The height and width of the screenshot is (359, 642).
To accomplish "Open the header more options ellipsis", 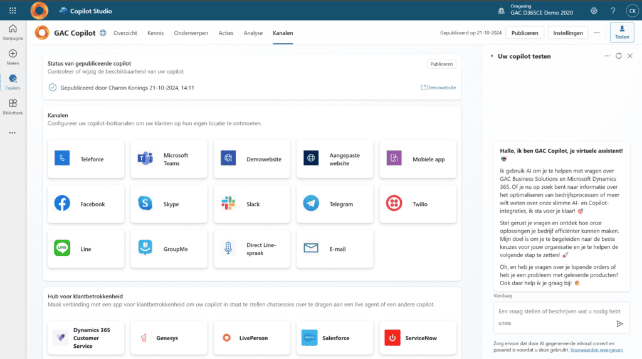I will (x=597, y=33).
